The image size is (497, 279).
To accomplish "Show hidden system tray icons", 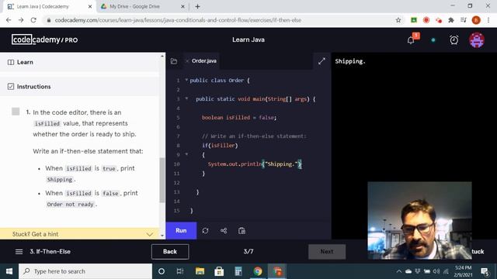I will click(398, 271).
